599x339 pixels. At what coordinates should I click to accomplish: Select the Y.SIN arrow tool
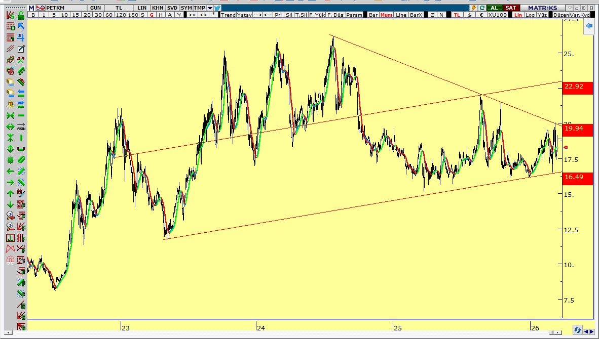point(21,126)
